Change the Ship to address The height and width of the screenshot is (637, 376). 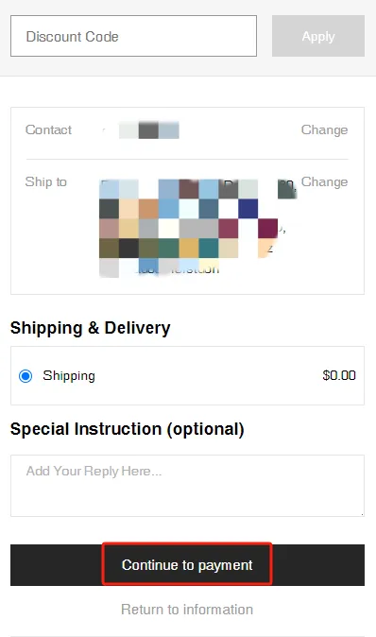click(x=324, y=182)
